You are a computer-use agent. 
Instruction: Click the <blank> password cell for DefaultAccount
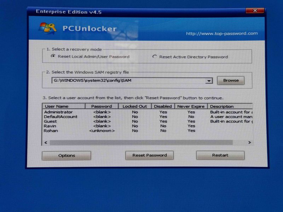click(102, 117)
